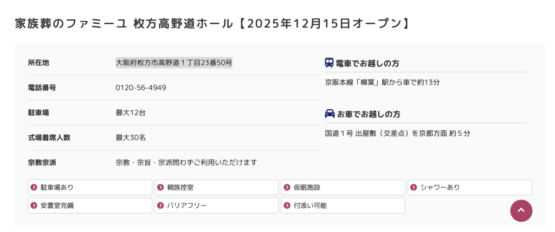This screenshot has width=555, height=232.
Task: Click the phone number 0120-56-4949
Action: [x=141, y=88]
